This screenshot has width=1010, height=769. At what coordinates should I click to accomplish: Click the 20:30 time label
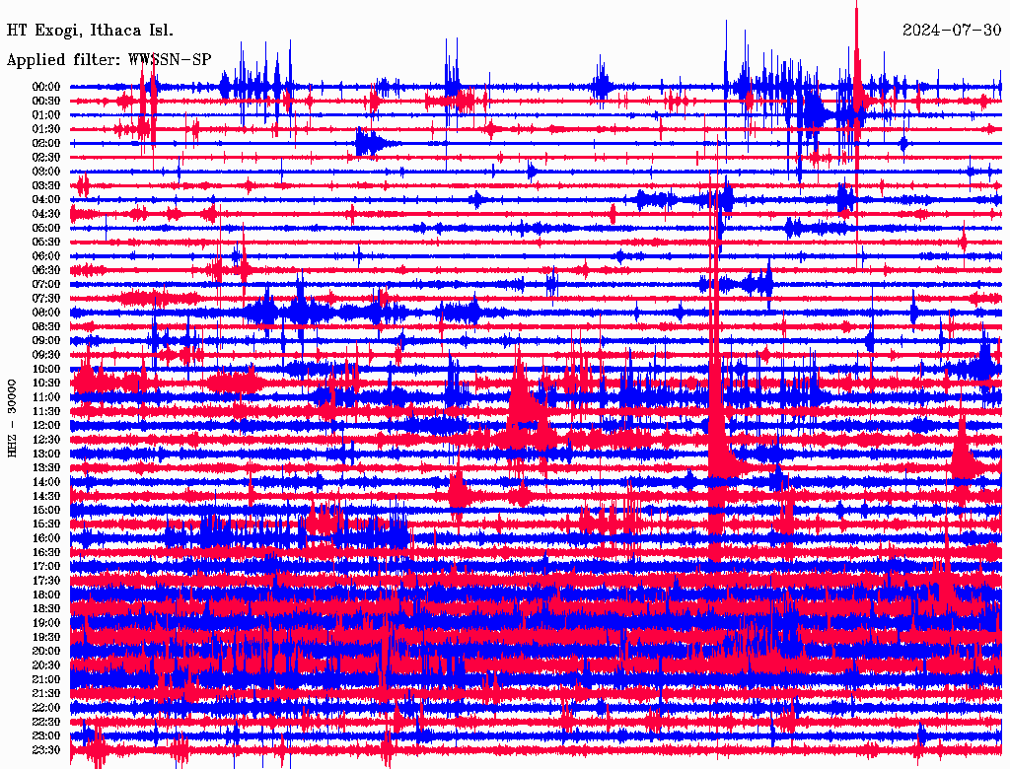click(x=46, y=665)
